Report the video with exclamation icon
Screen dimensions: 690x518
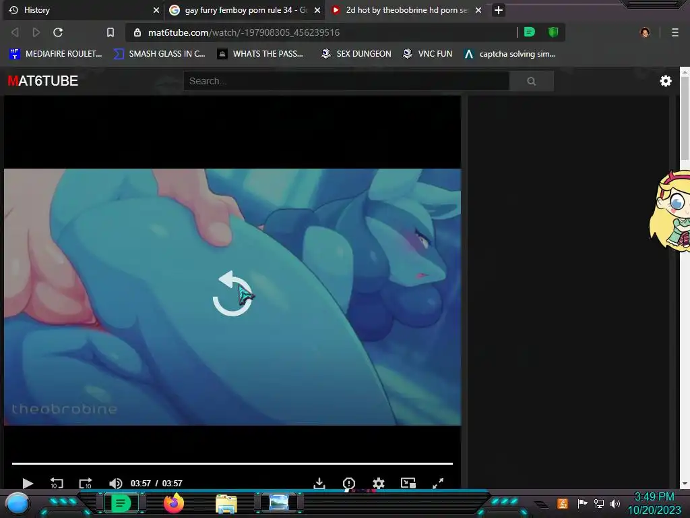point(349,483)
